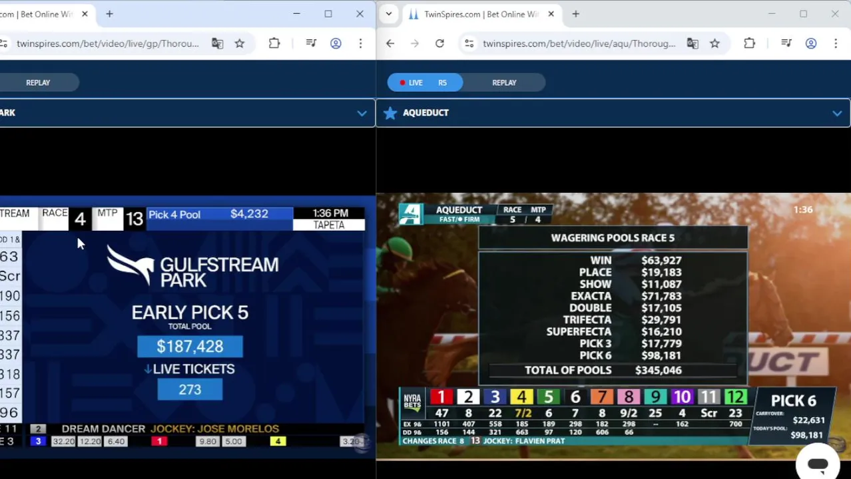
Task: Open extensions menu in right browser window
Action: (749, 43)
